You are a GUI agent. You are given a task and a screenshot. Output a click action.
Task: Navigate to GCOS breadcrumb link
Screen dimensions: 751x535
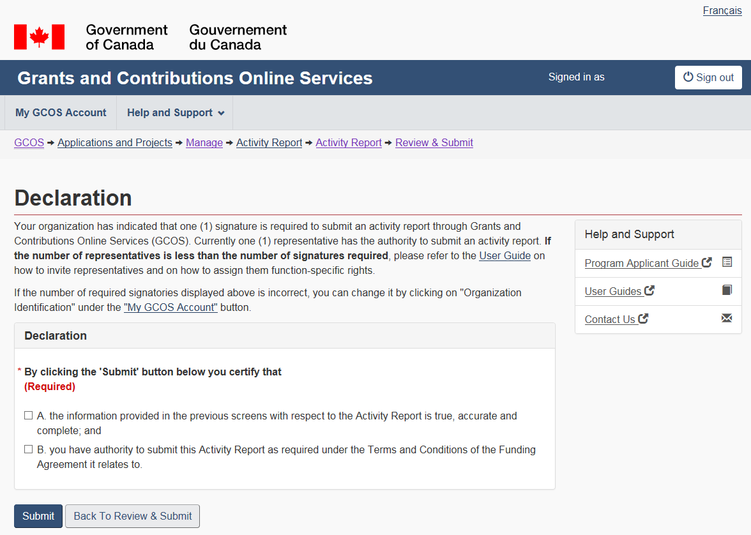click(29, 143)
